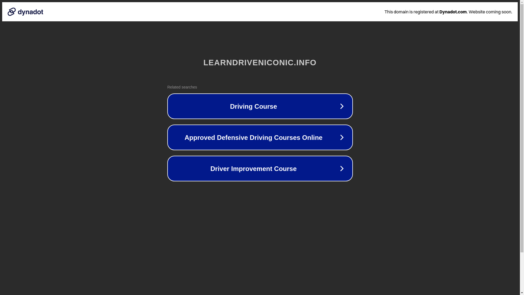Click the Dynadot logo

pyautogui.click(x=25, y=12)
